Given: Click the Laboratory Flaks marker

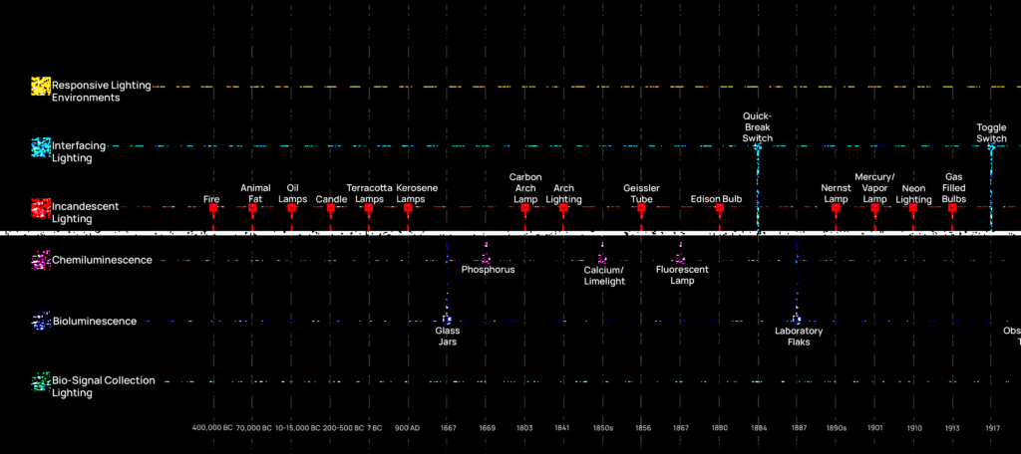Looking at the screenshot, I should click(797, 320).
